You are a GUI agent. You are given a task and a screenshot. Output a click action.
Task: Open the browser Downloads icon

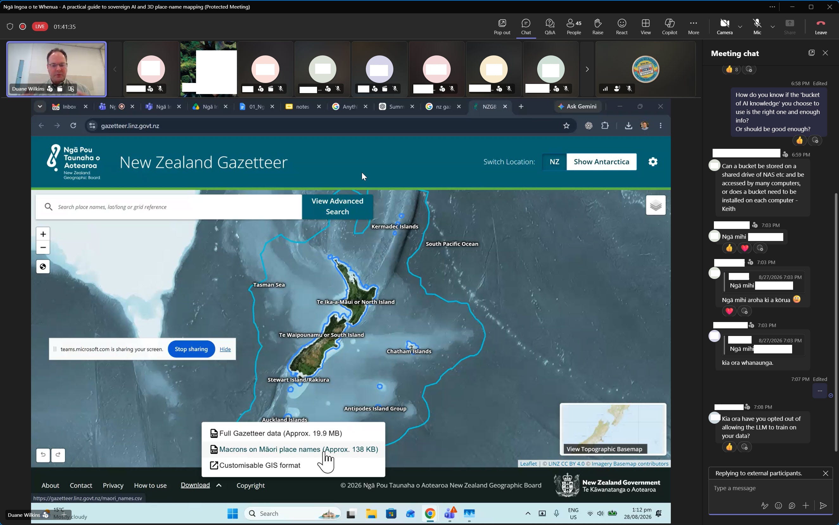[628, 126]
